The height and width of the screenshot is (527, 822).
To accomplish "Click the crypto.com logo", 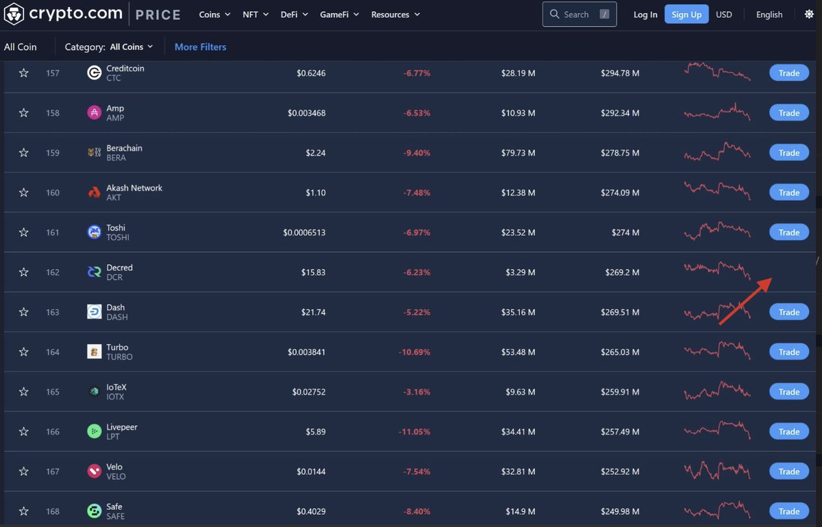I will pos(62,13).
